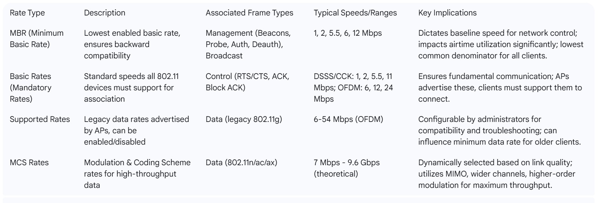Select the MCS Rates row label

click(x=29, y=162)
